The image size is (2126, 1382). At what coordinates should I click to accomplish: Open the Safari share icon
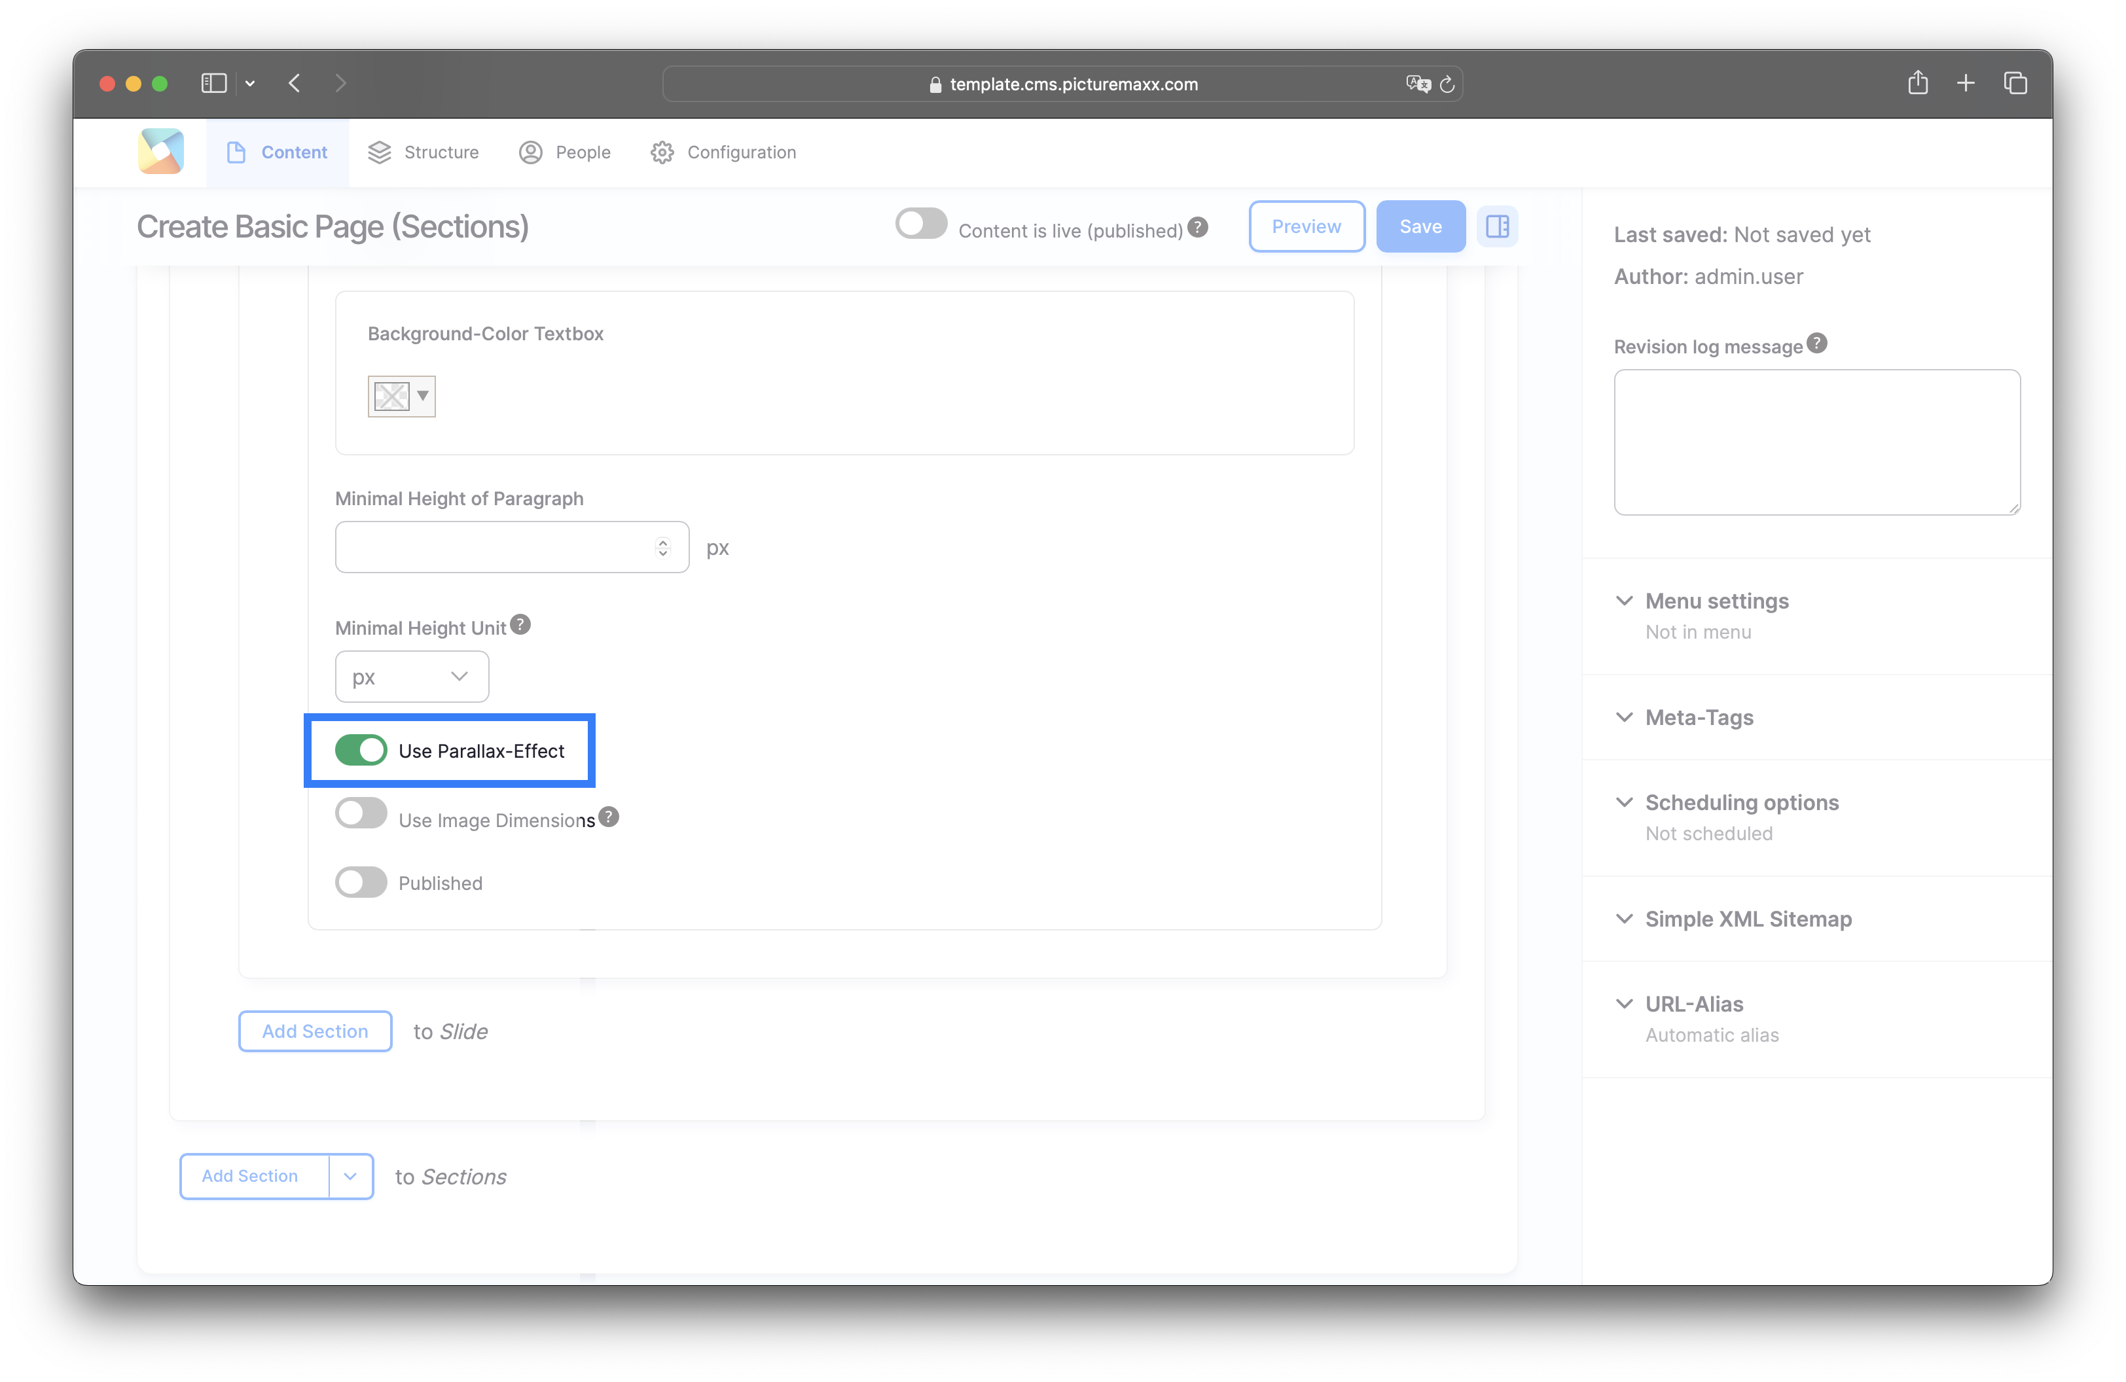click(1917, 83)
